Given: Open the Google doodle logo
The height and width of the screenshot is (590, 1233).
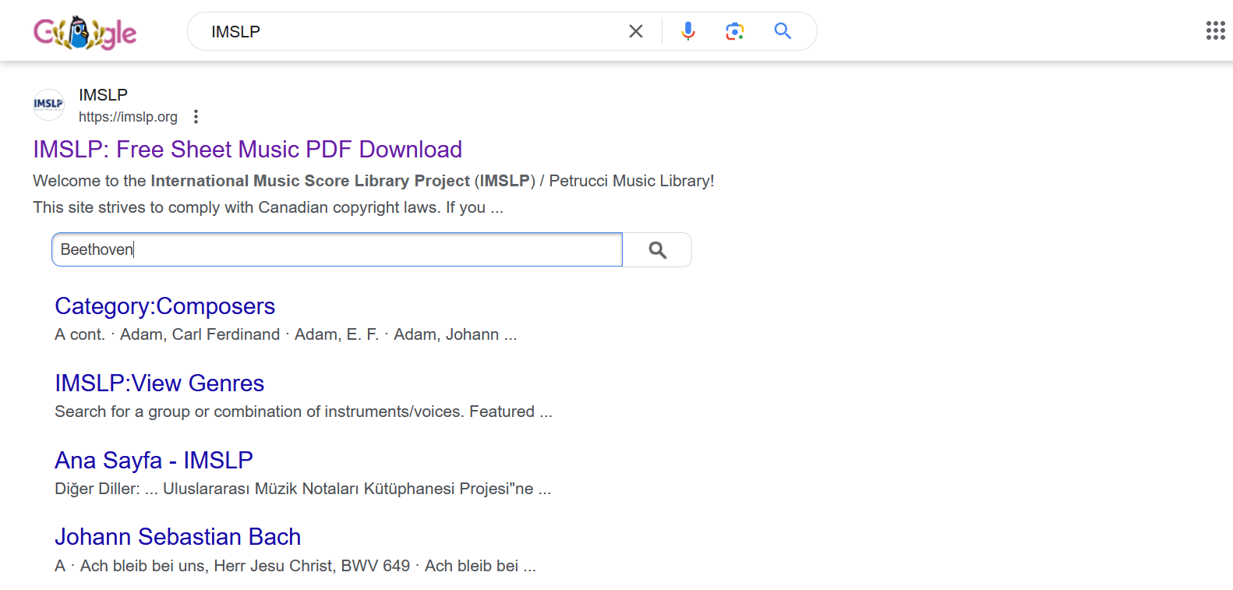Looking at the screenshot, I should click(x=85, y=32).
